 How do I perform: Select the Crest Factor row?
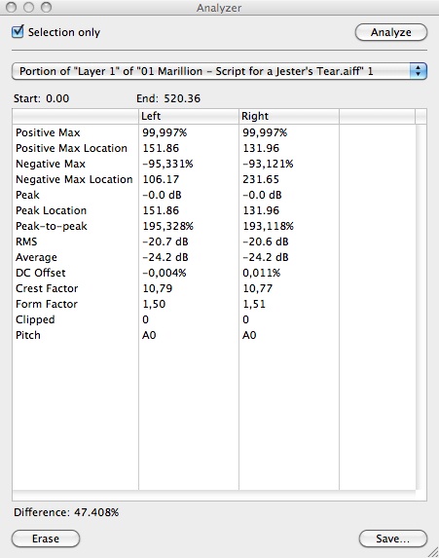214,288
